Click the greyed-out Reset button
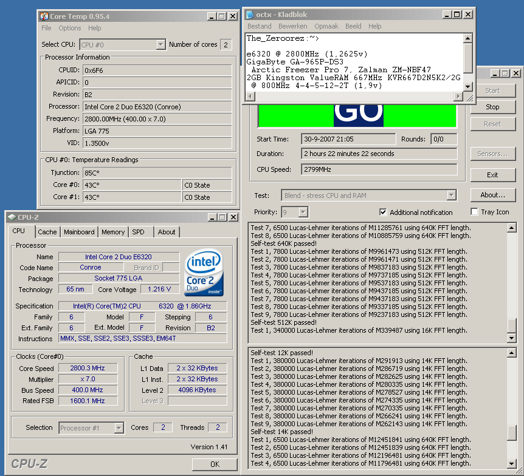 [x=492, y=124]
